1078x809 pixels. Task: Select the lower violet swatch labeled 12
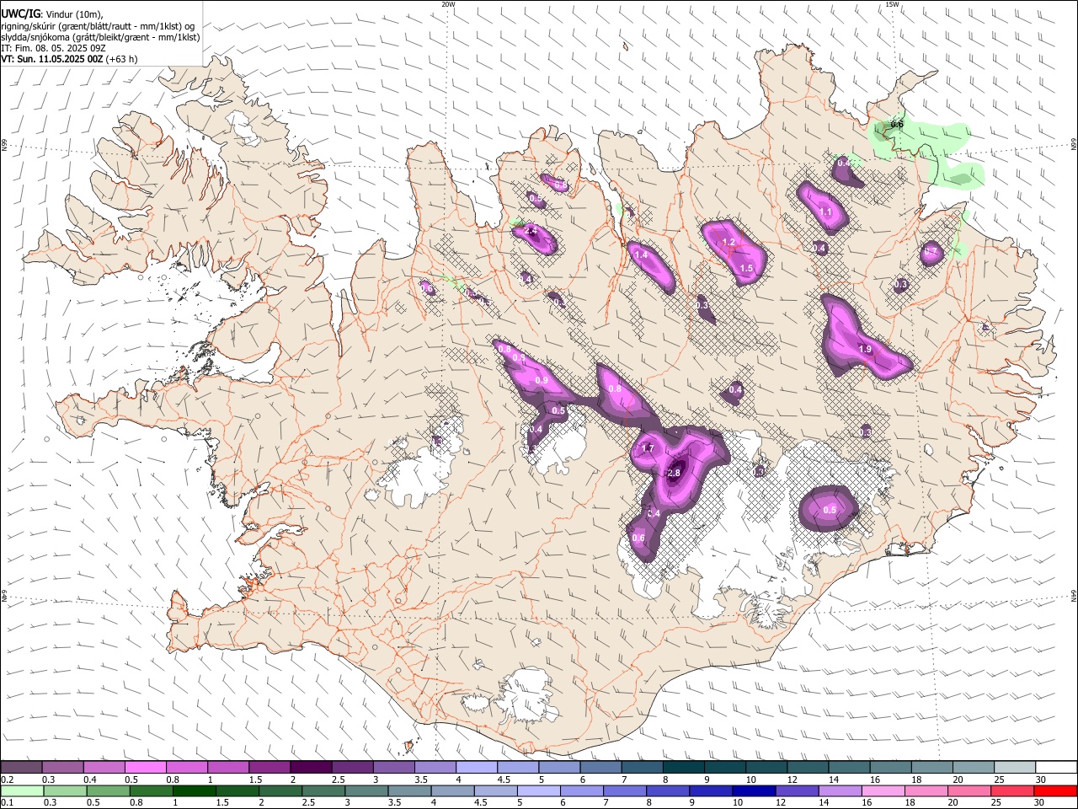coord(796,790)
